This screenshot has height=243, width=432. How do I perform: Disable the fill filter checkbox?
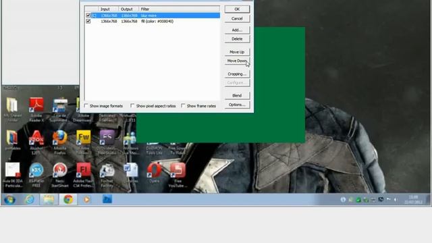pos(88,21)
